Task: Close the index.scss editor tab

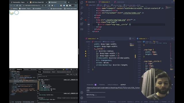Action: click(x=98, y=39)
